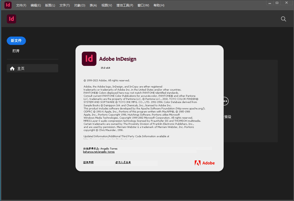The image size is (294, 201).
Task: Click the line starting 'Updated Information/Additional Third Party'
Action: pyautogui.click(x=126, y=136)
